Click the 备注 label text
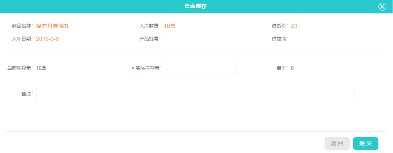This screenshot has width=393, height=153. click(x=27, y=94)
